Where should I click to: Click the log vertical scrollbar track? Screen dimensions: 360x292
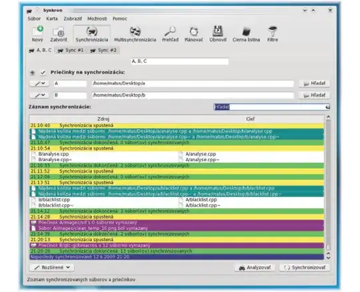coord(328,183)
